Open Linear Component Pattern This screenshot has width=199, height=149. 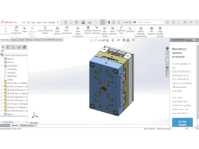click(x=45, y=30)
